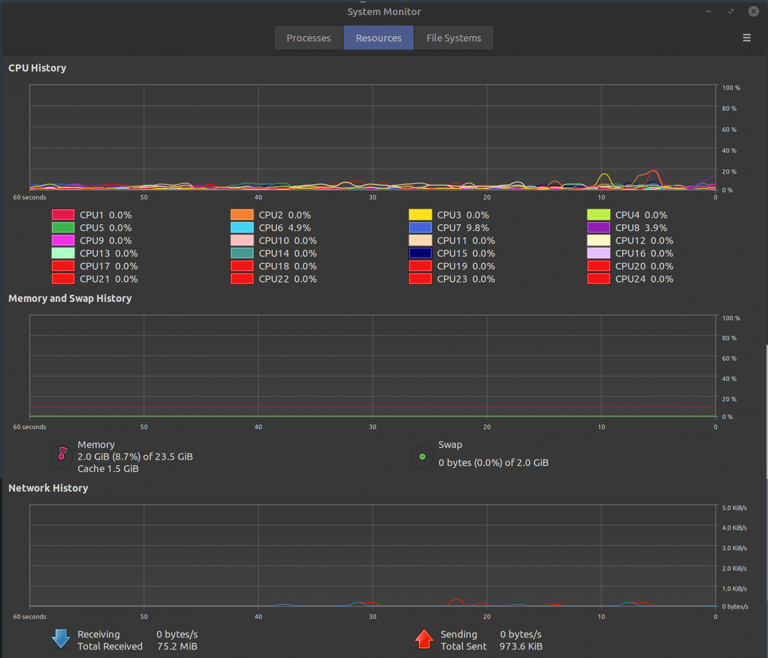Open the hamburger menu in the header
The width and height of the screenshot is (768, 658).
[746, 38]
